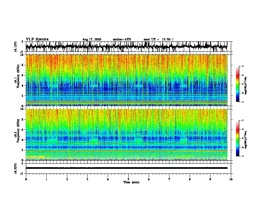Click the "2" tick on the time axis
The width and height of the screenshot is (260, 201).
67,179
